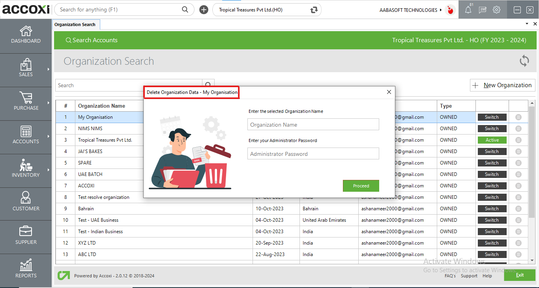Switch to the NIMS NIMS organization
The height and width of the screenshot is (288, 539).
(492, 129)
